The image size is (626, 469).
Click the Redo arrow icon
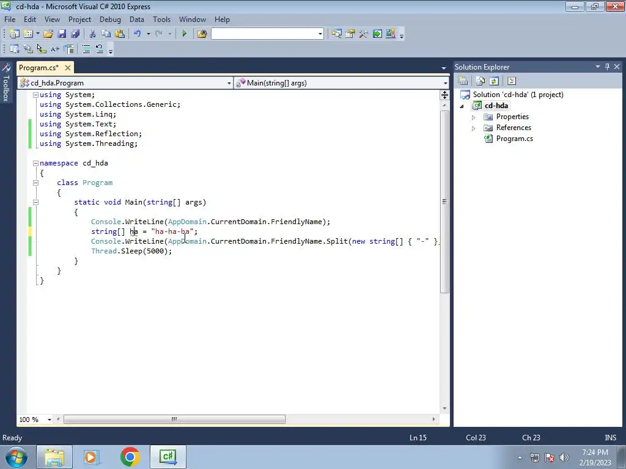click(x=159, y=34)
